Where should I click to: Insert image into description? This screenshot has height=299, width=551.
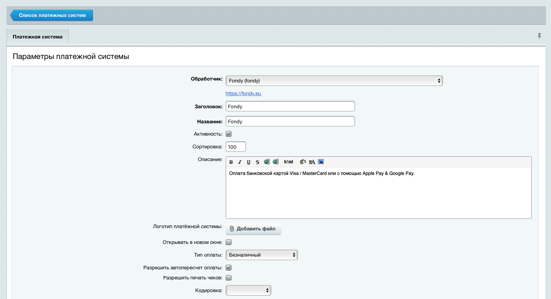pos(321,162)
